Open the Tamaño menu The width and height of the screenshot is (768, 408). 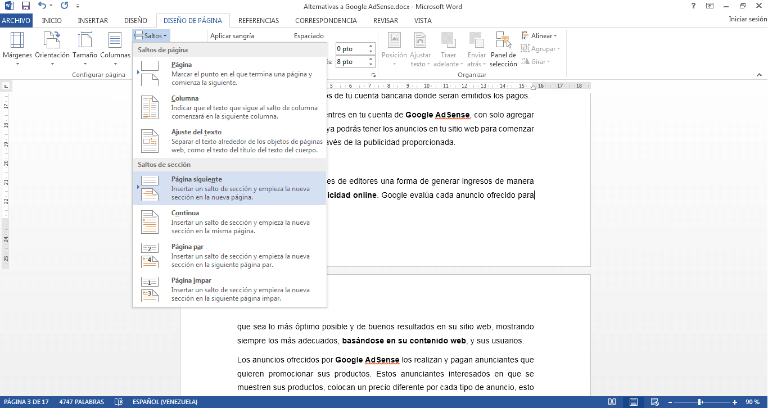84,49
